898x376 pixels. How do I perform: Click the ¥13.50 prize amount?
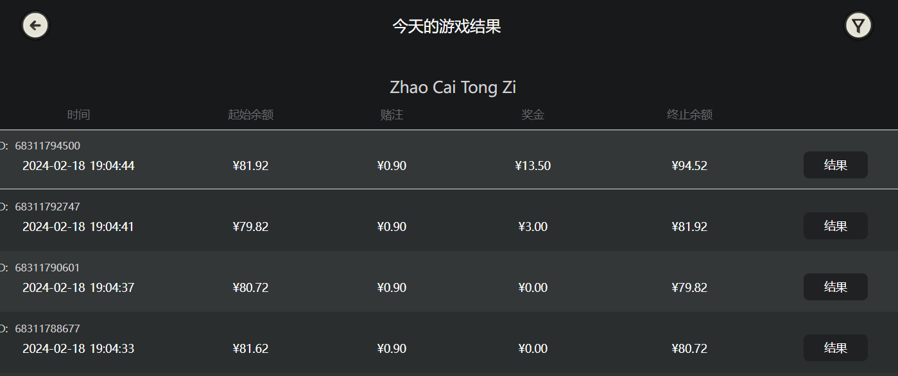pyautogui.click(x=533, y=166)
